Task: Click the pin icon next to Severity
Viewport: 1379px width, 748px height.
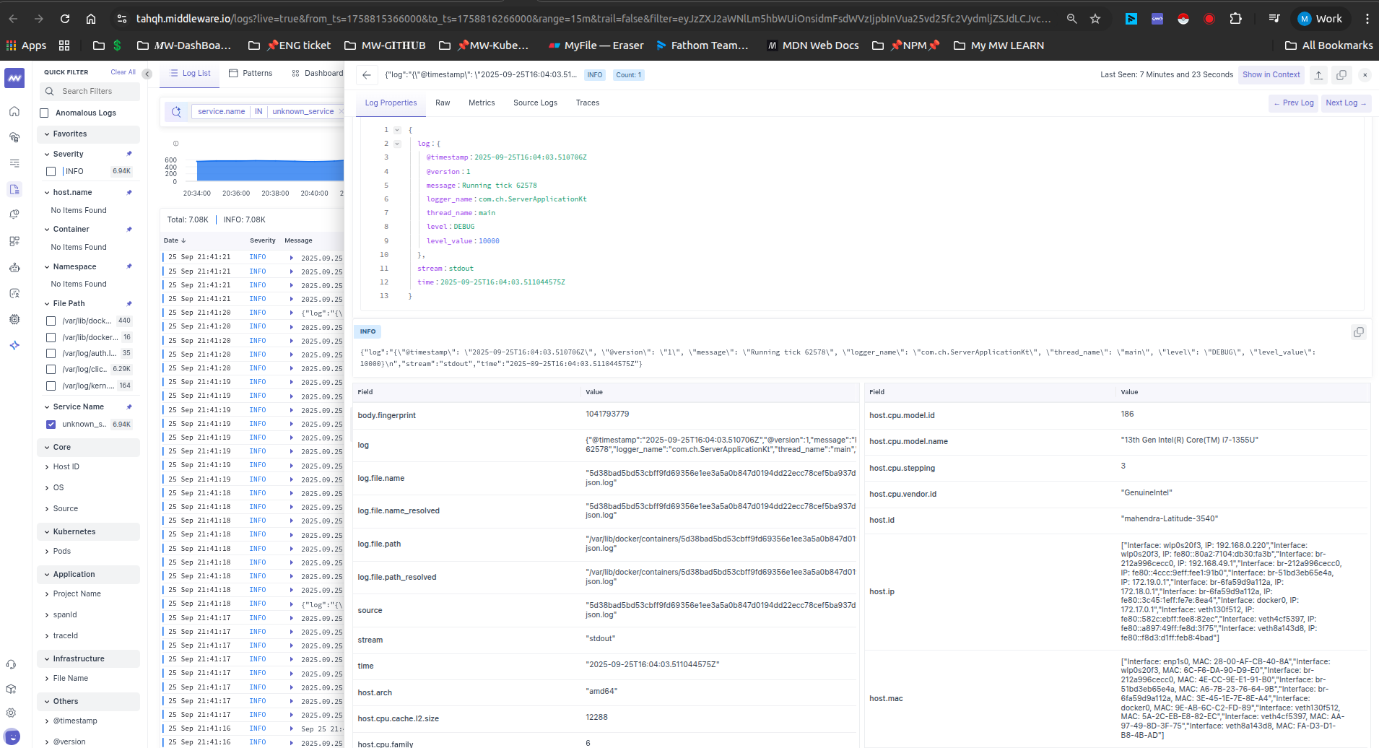Action: 129,154
